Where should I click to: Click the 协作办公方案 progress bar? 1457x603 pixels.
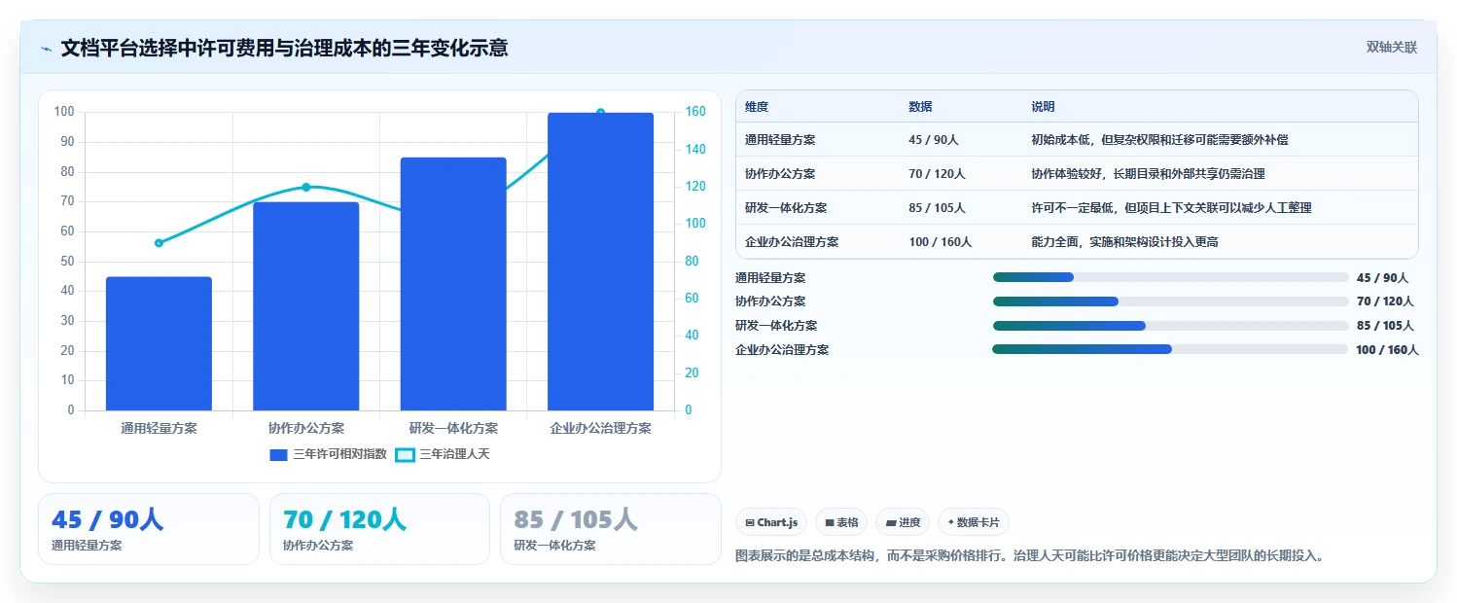pos(1170,301)
